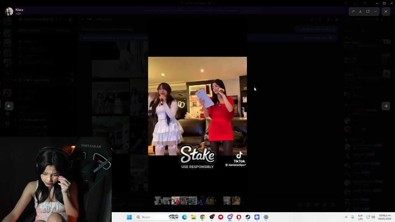This screenshot has width=395, height=222.
Task: Click the microphone icon in the system tray
Action: tap(353, 217)
